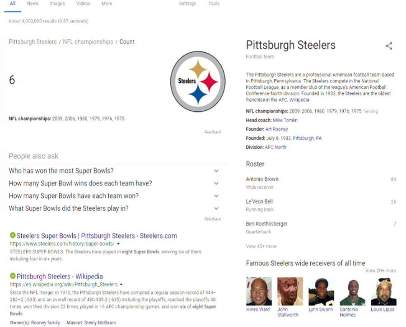This screenshot has height=327, width=406.
Task: Switch to the Images tab
Action: click(57, 4)
